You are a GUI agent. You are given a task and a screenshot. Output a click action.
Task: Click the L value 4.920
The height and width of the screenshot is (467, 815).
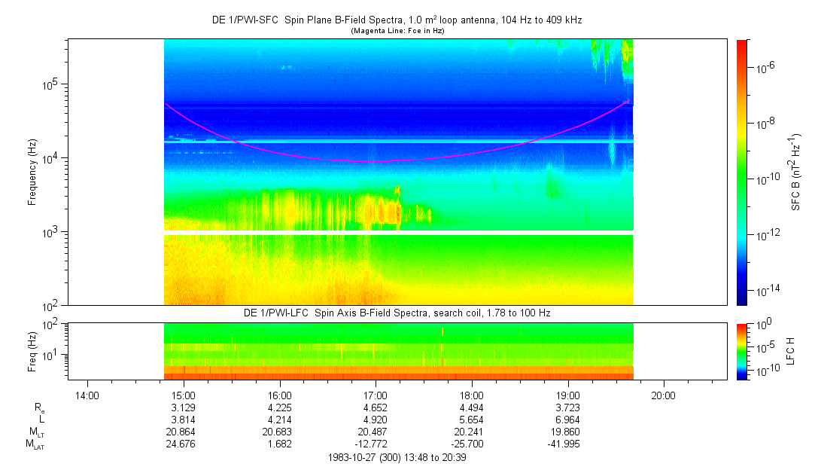(x=376, y=420)
